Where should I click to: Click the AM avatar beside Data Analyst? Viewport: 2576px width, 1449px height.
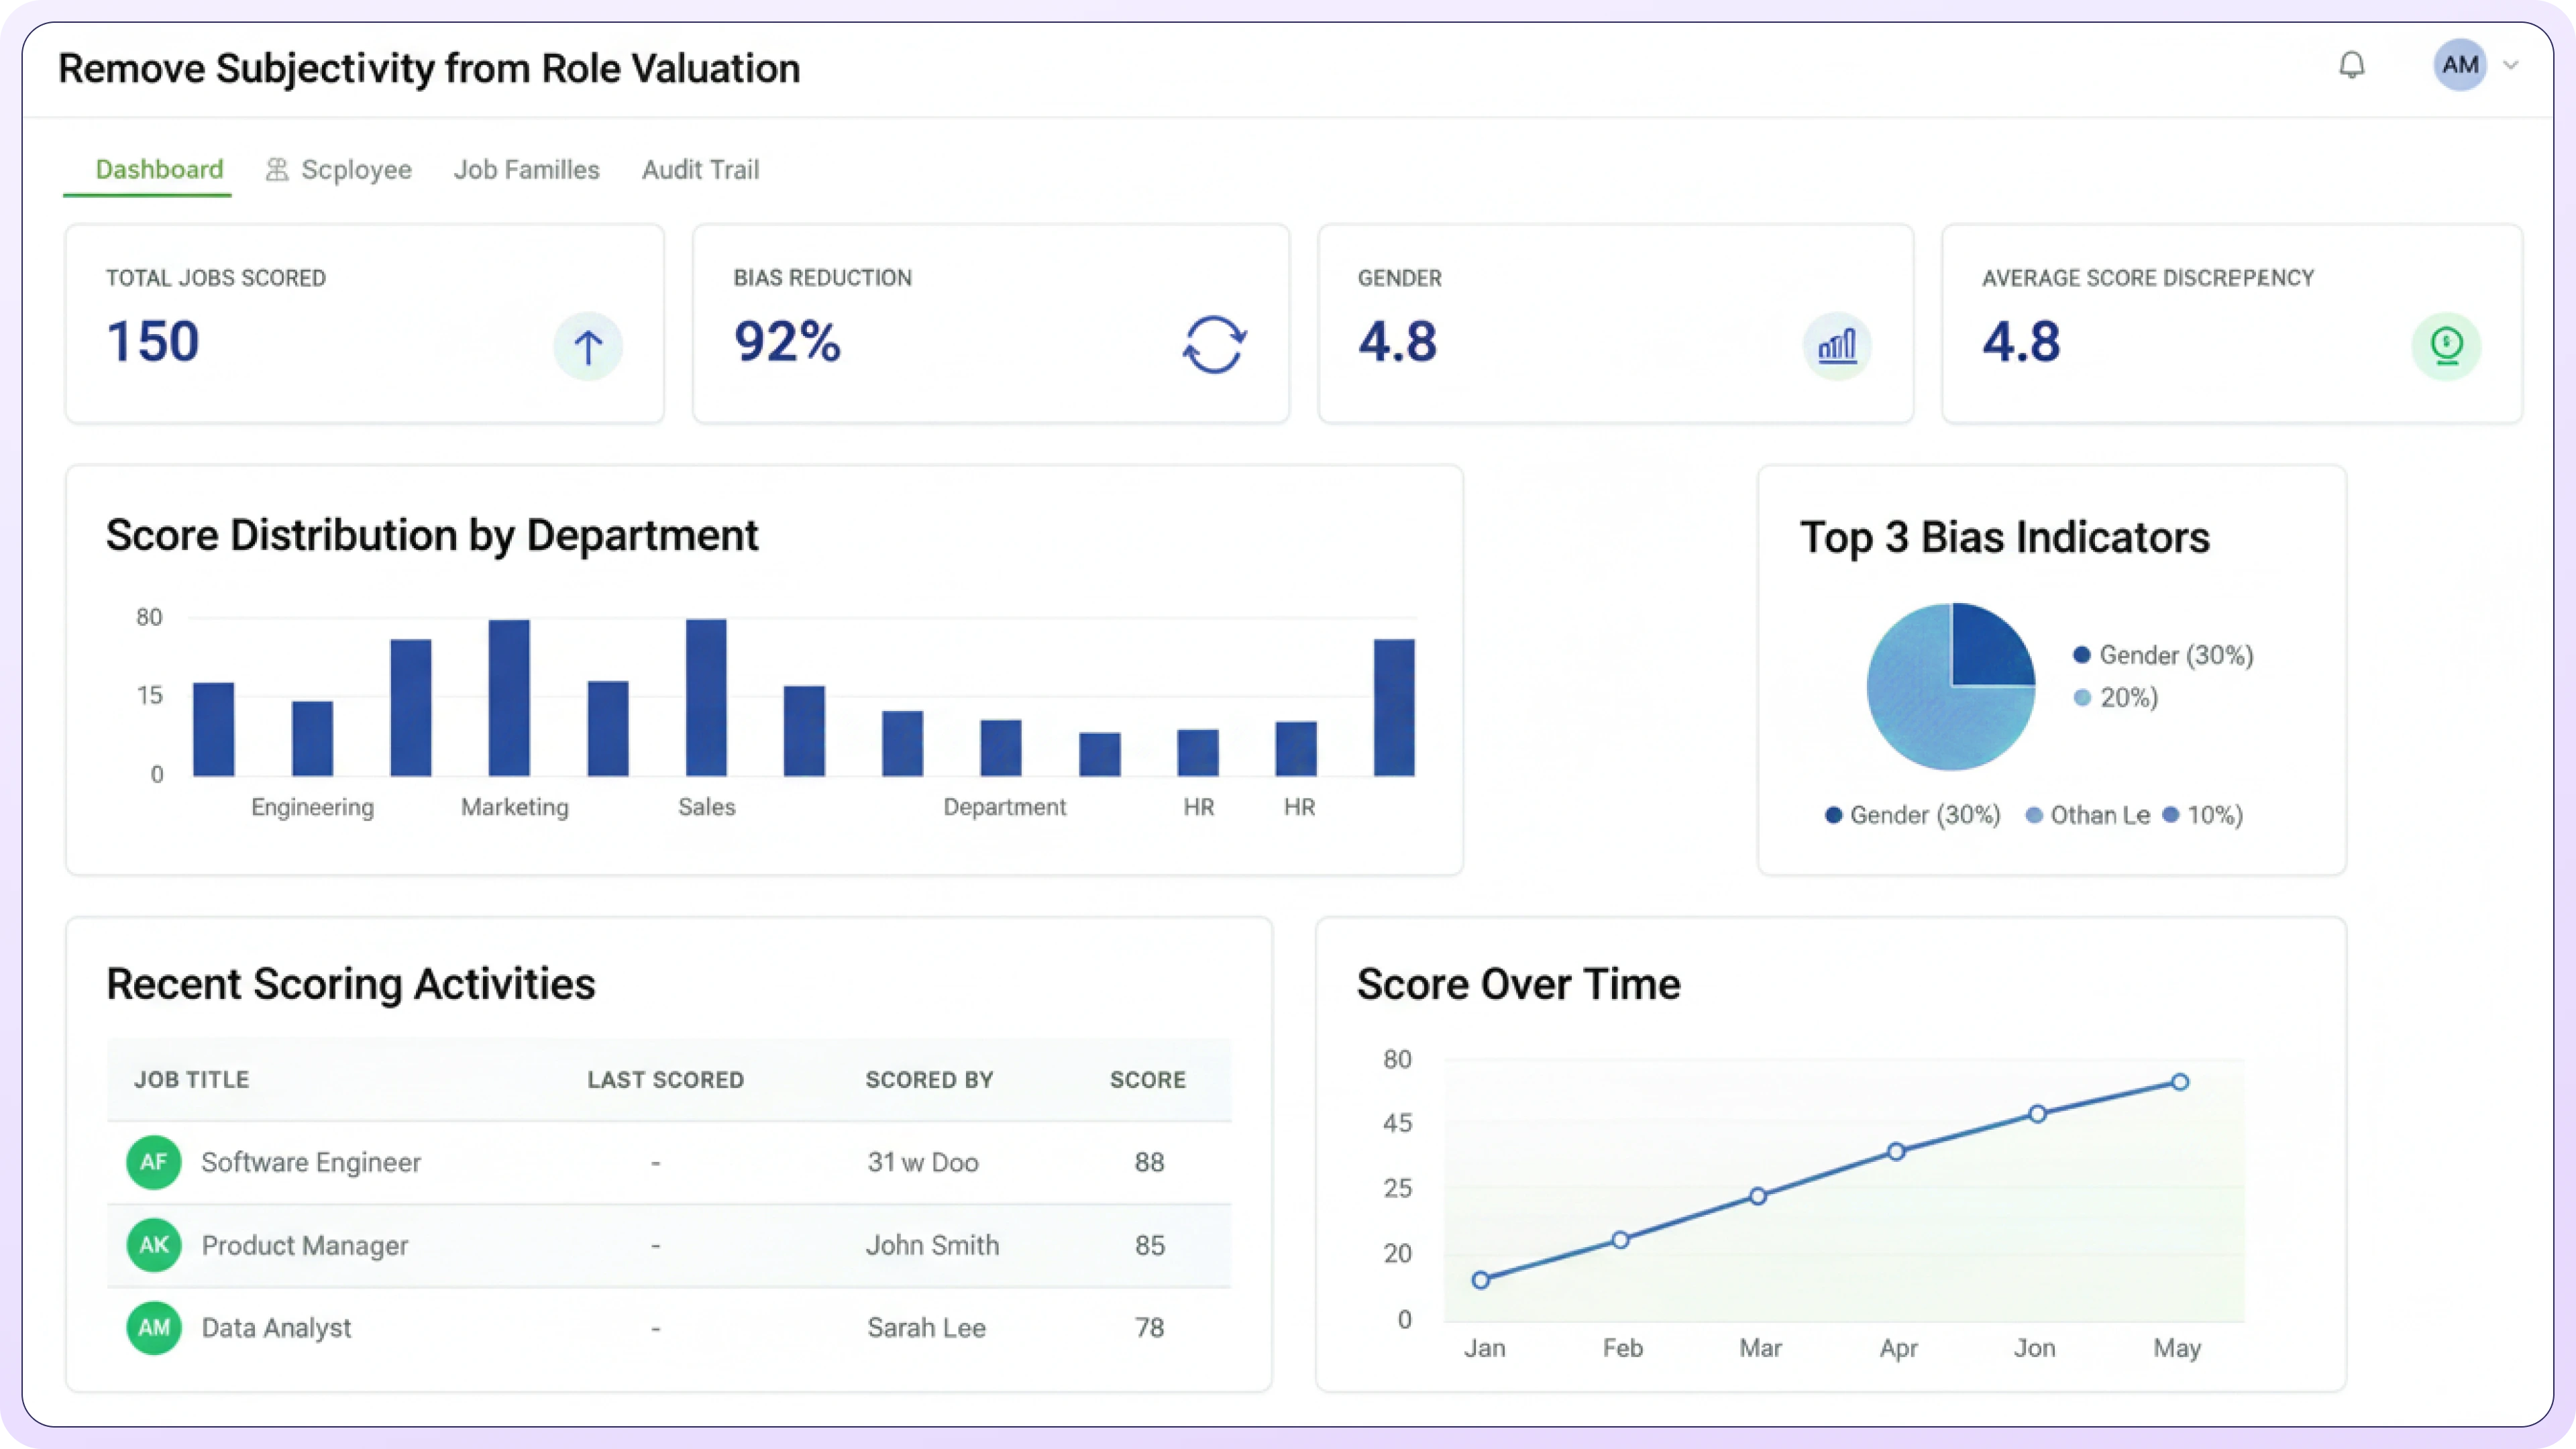(x=154, y=1328)
